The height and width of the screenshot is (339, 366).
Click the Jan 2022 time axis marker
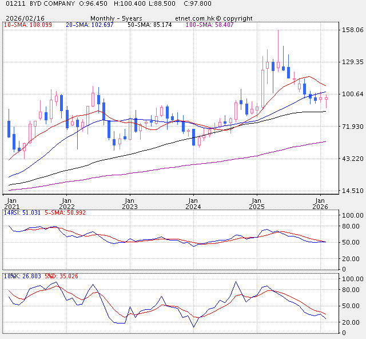66,203
